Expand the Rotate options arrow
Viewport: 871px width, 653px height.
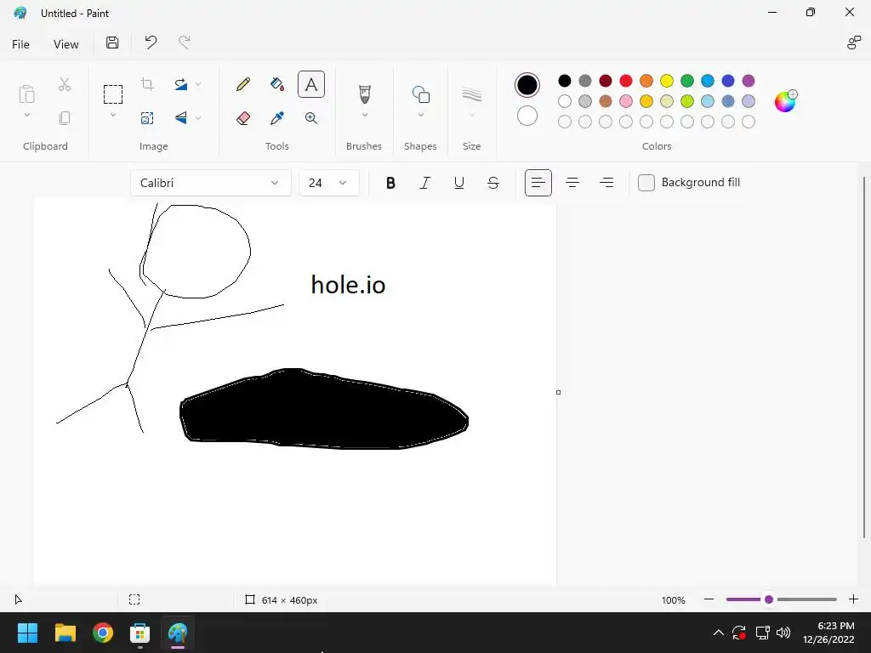click(x=198, y=84)
